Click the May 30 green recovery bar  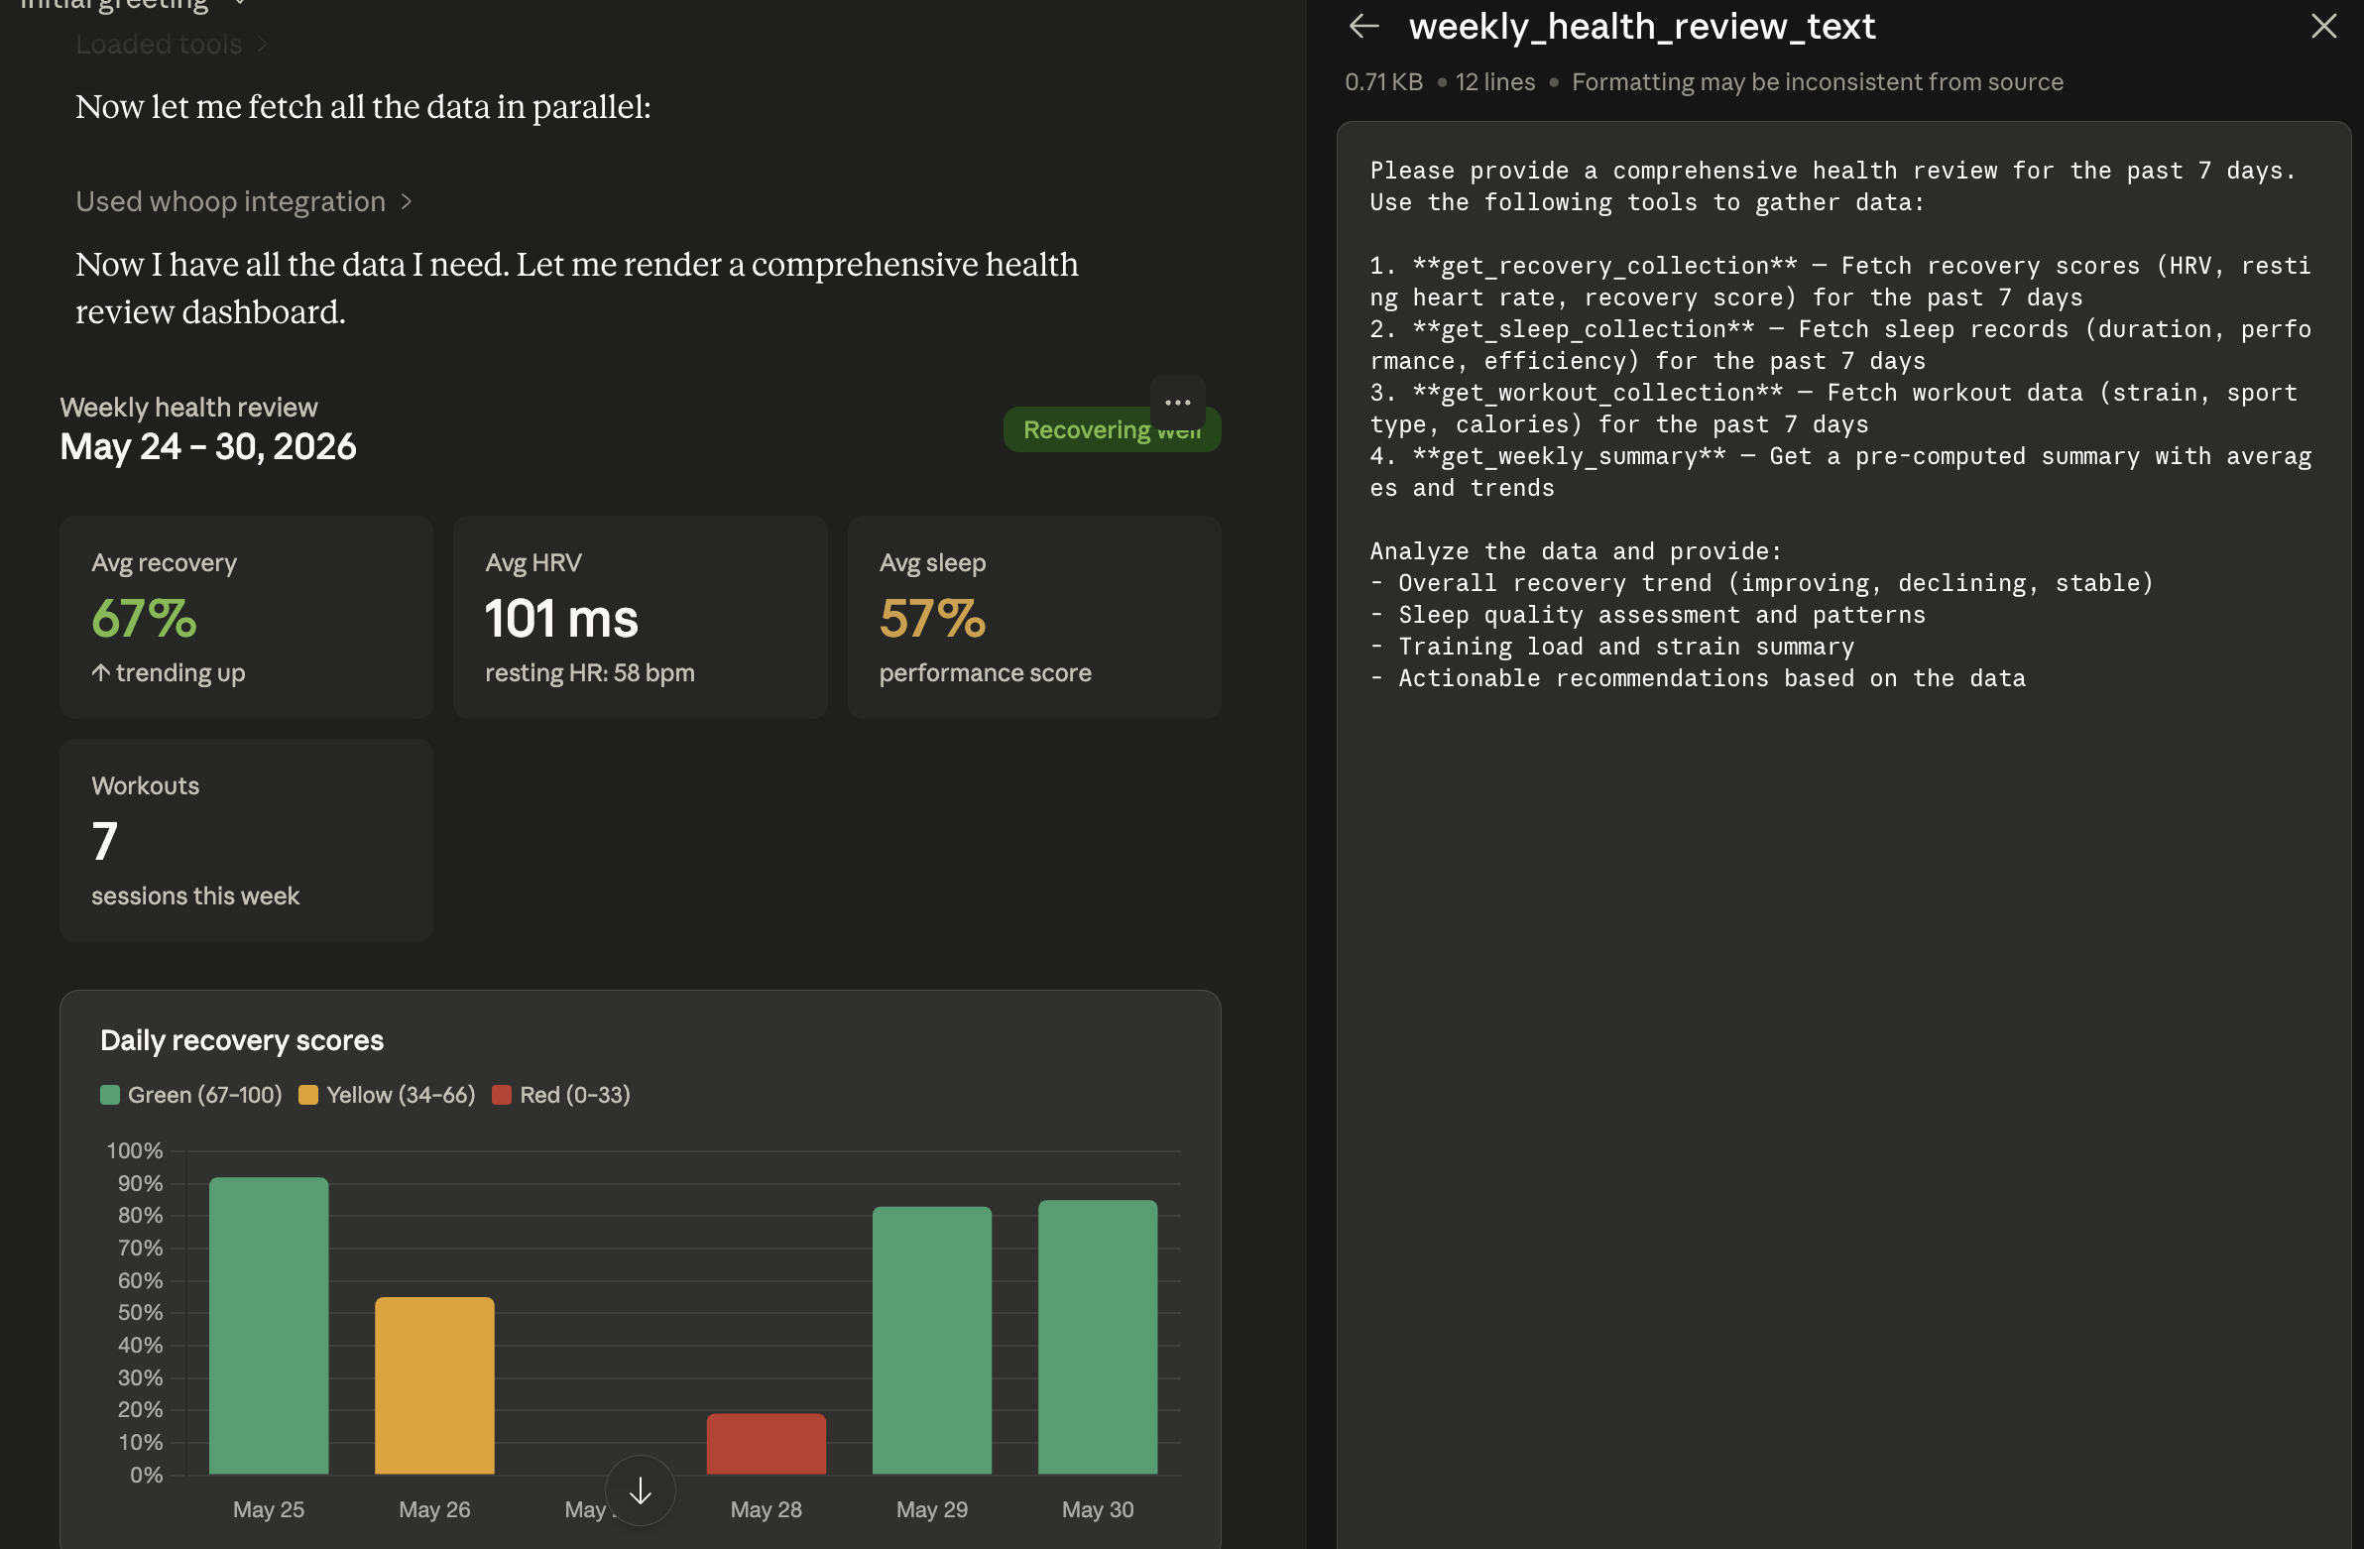1098,1338
